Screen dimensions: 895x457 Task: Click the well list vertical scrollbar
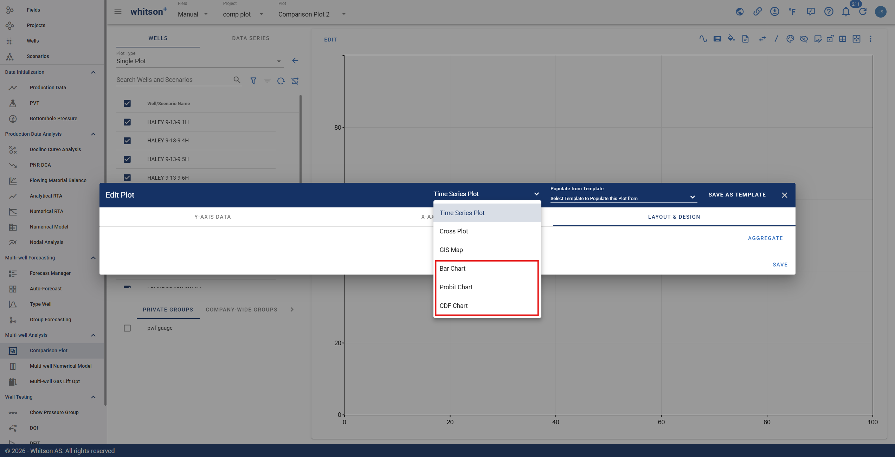click(301, 139)
